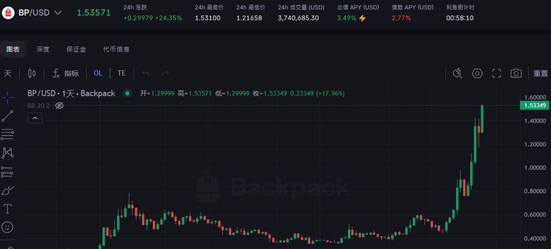Click the BB 20 2 indicator label
The image size is (551, 249).
coord(39,106)
